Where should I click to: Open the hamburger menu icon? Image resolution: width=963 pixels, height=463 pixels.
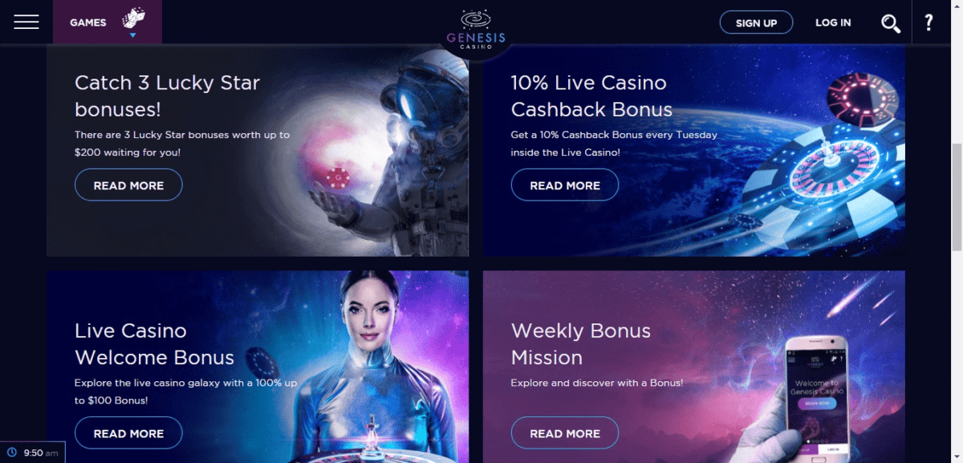pos(26,22)
